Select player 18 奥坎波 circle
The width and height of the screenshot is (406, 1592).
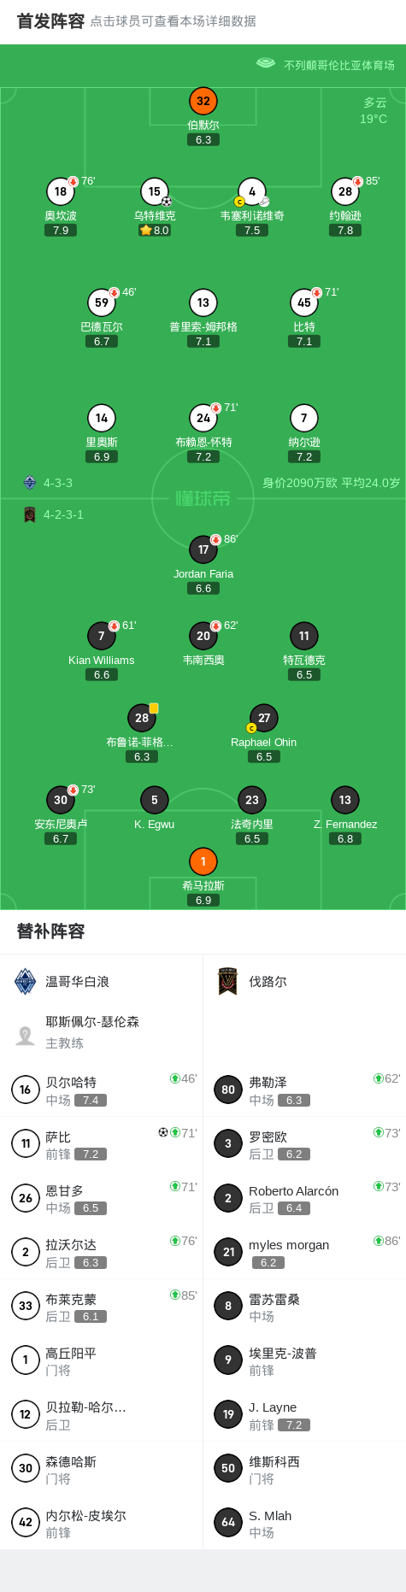pyautogui.click(x=61, y=191)
